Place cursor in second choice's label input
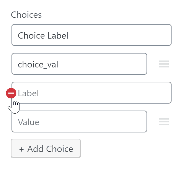 point(92,92)
